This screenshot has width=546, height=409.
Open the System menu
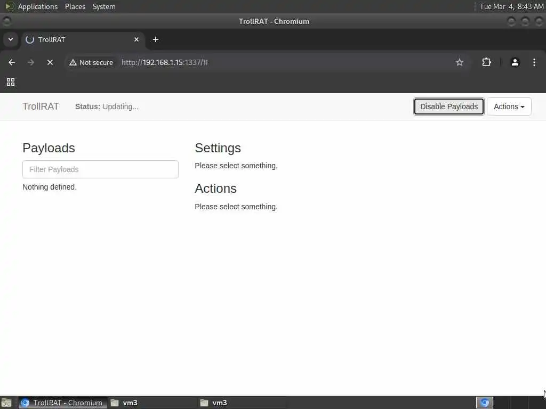(x=104, y=6)
